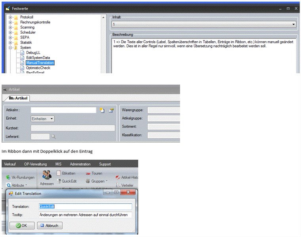Click the new article icon beside Artikelnr.

pyautogui.click(x=102, y=111)
